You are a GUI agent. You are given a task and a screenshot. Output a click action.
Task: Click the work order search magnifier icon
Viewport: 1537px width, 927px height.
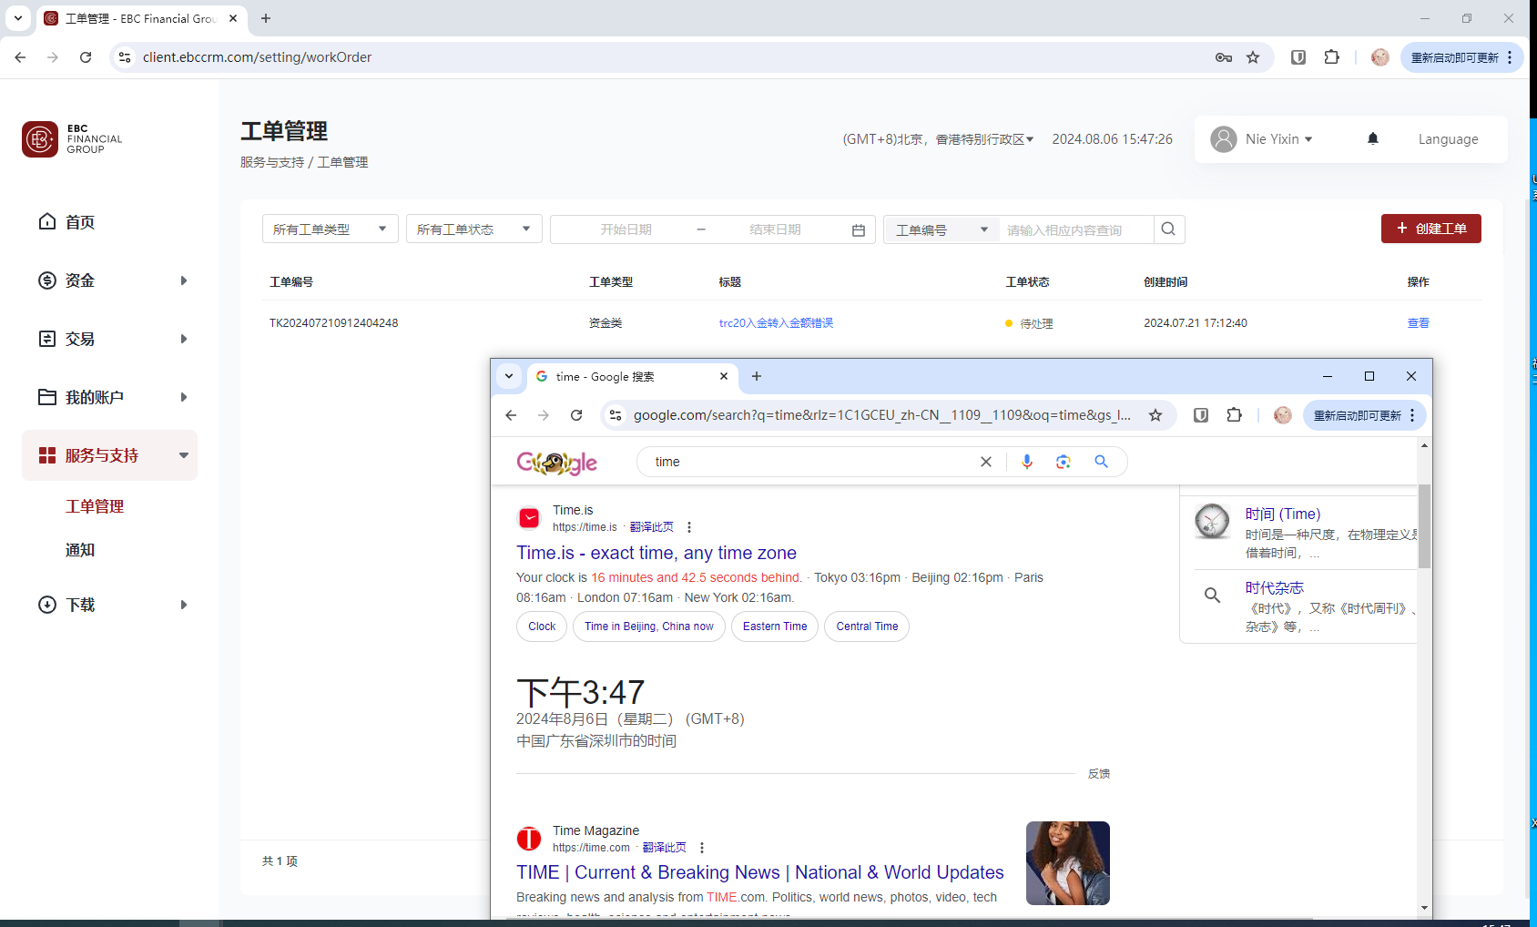pos(1168,229)
